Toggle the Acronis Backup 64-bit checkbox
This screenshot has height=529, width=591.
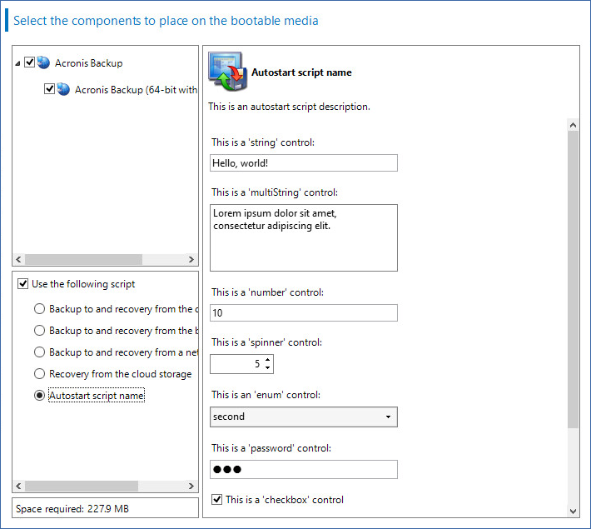click(x=49, y=89)
